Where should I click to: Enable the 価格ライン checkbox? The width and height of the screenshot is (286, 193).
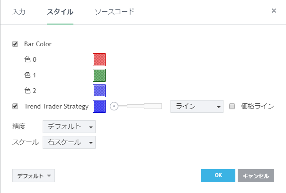click(x=232, y=106)
